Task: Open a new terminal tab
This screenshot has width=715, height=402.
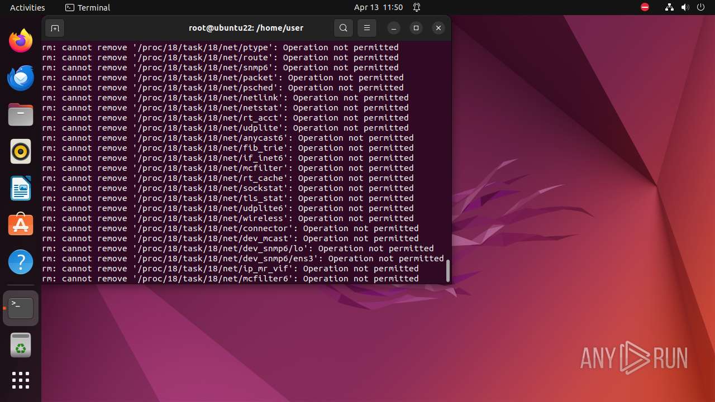Action: click(x=55, y=28)
